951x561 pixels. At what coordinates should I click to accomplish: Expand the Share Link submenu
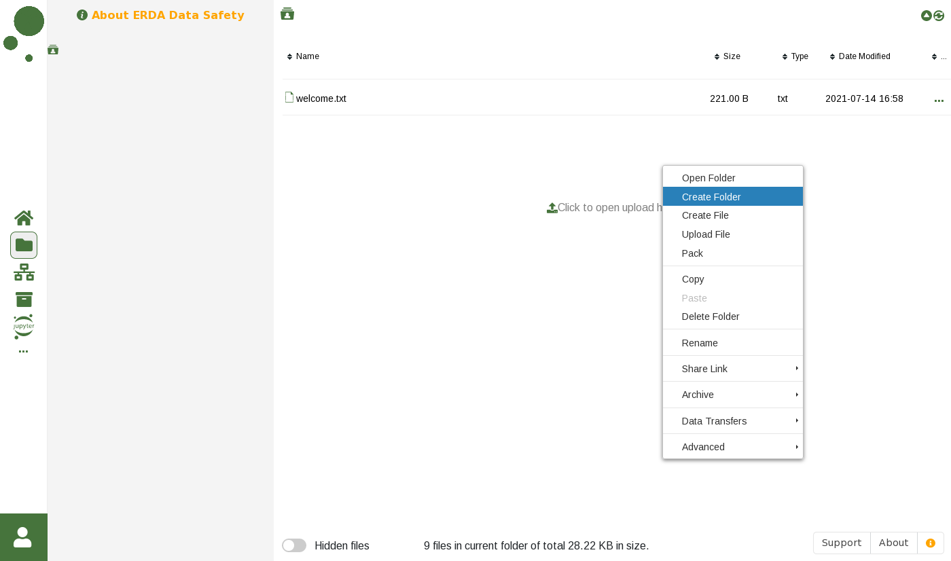pos(732,369)
